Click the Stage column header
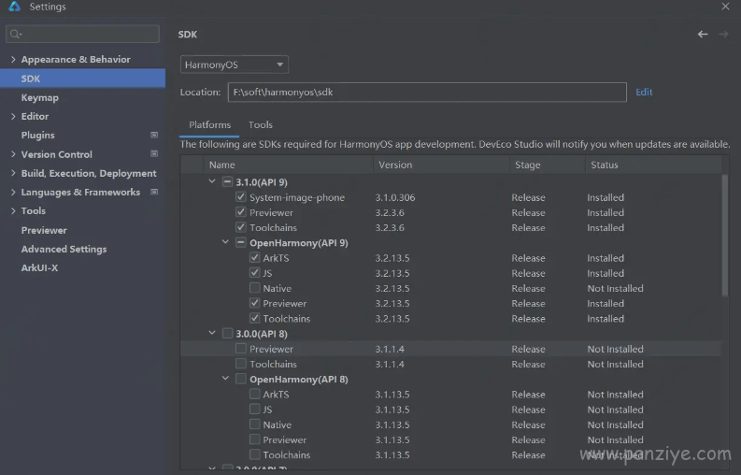 point(548,165)
